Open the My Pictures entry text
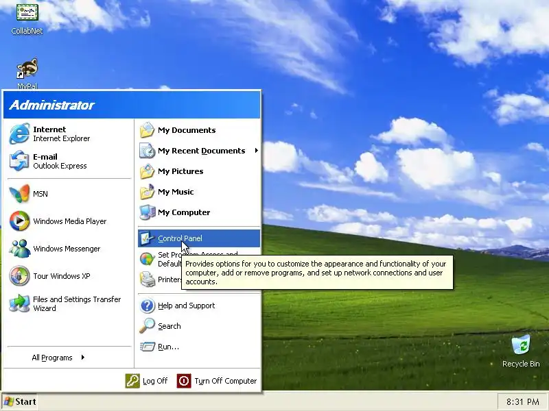The image size is (549, 411). point(180,171)
